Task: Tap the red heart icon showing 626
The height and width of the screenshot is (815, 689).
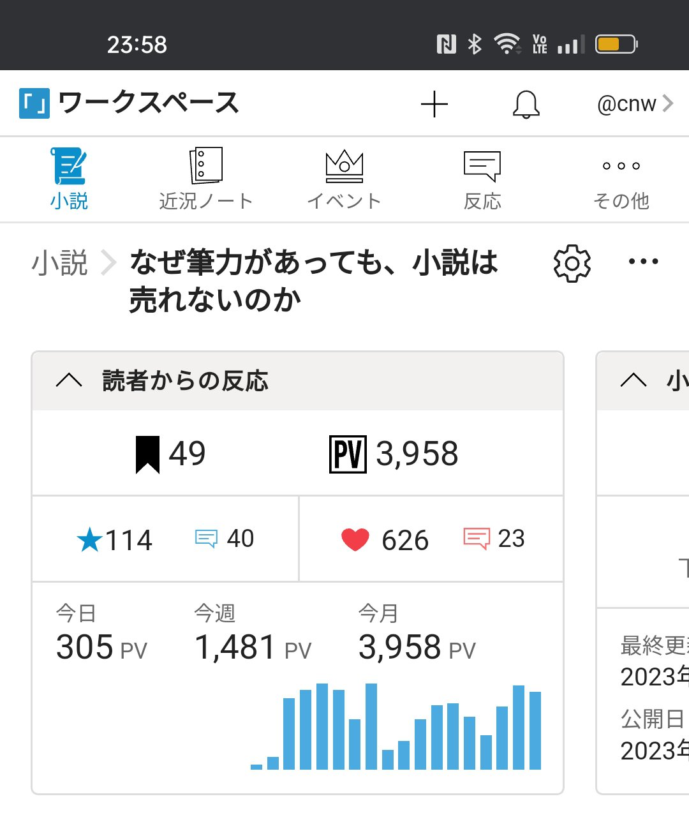Action: pyautogui.click(x=355, y=540)
